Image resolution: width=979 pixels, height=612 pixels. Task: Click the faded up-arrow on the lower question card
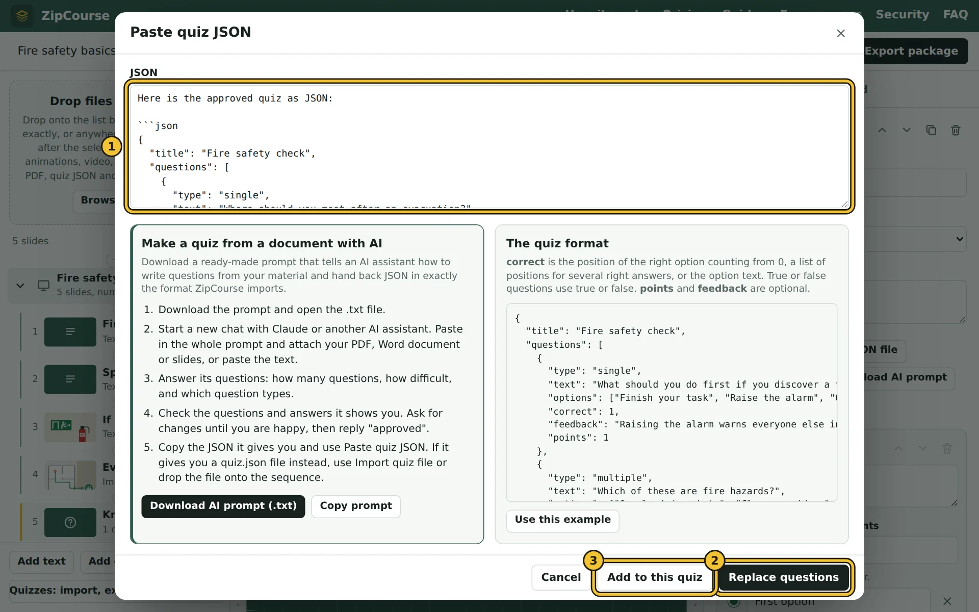pos(898,448)
